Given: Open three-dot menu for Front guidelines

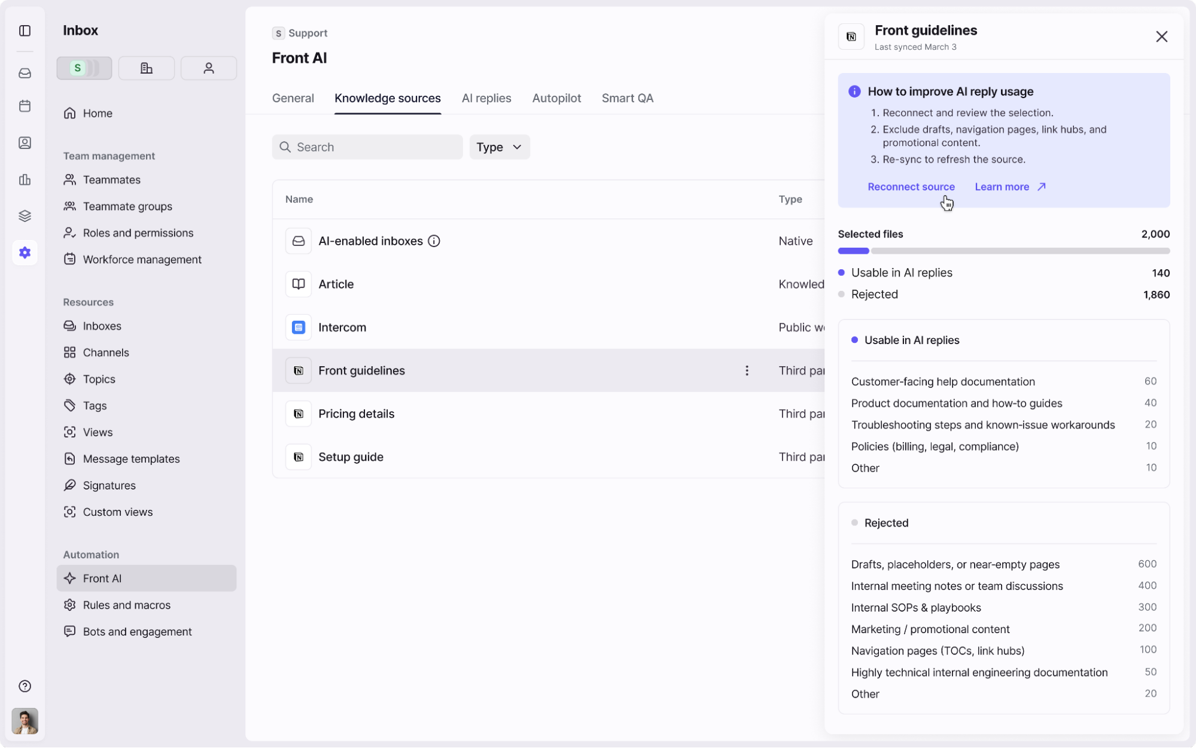Looking at the screenshot, I should (746, 370).
